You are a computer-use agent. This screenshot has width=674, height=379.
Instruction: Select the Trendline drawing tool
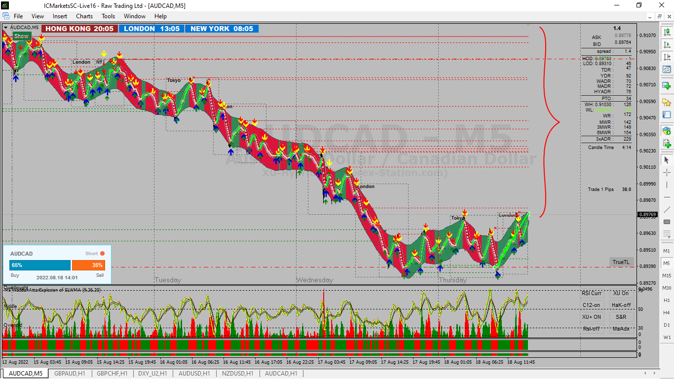[x=667, y=209]
